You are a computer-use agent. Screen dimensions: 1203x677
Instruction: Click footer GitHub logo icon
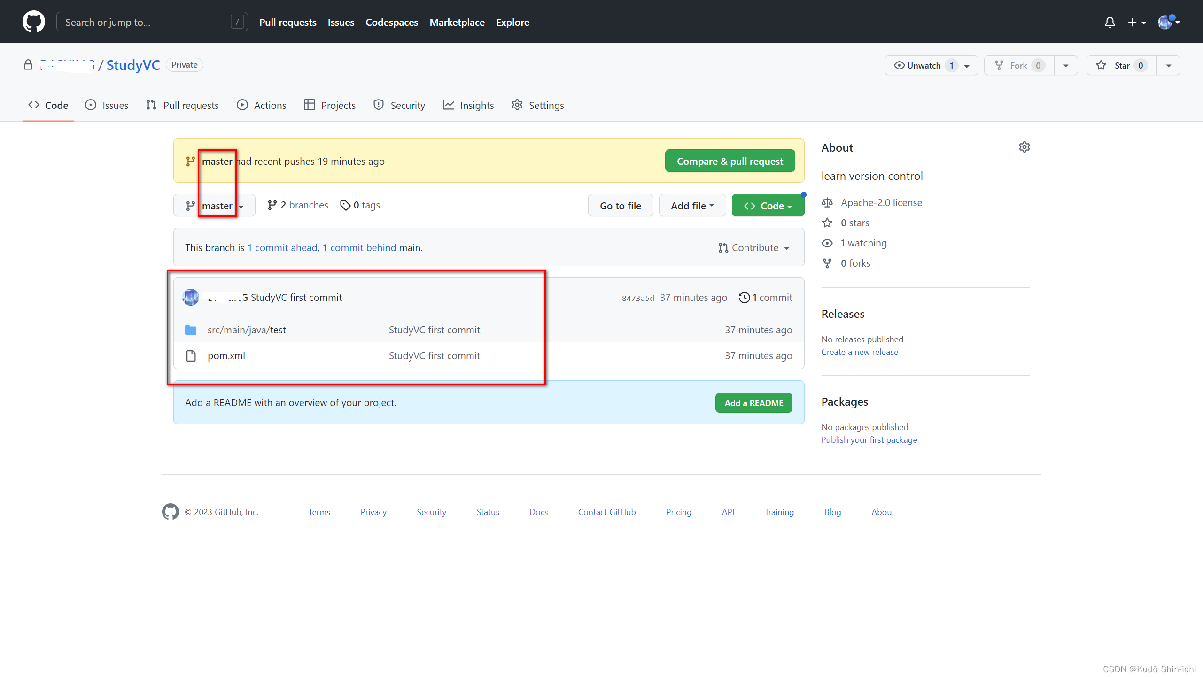click(x=170, y=512)
